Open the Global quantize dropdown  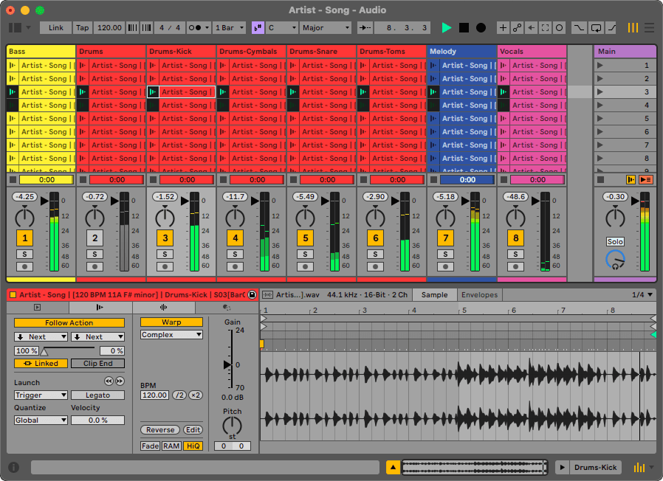coord(40,420)
